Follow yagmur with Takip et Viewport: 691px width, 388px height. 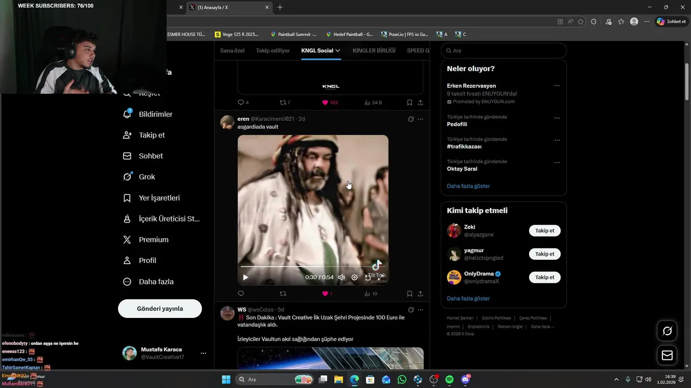click(545, 254)
